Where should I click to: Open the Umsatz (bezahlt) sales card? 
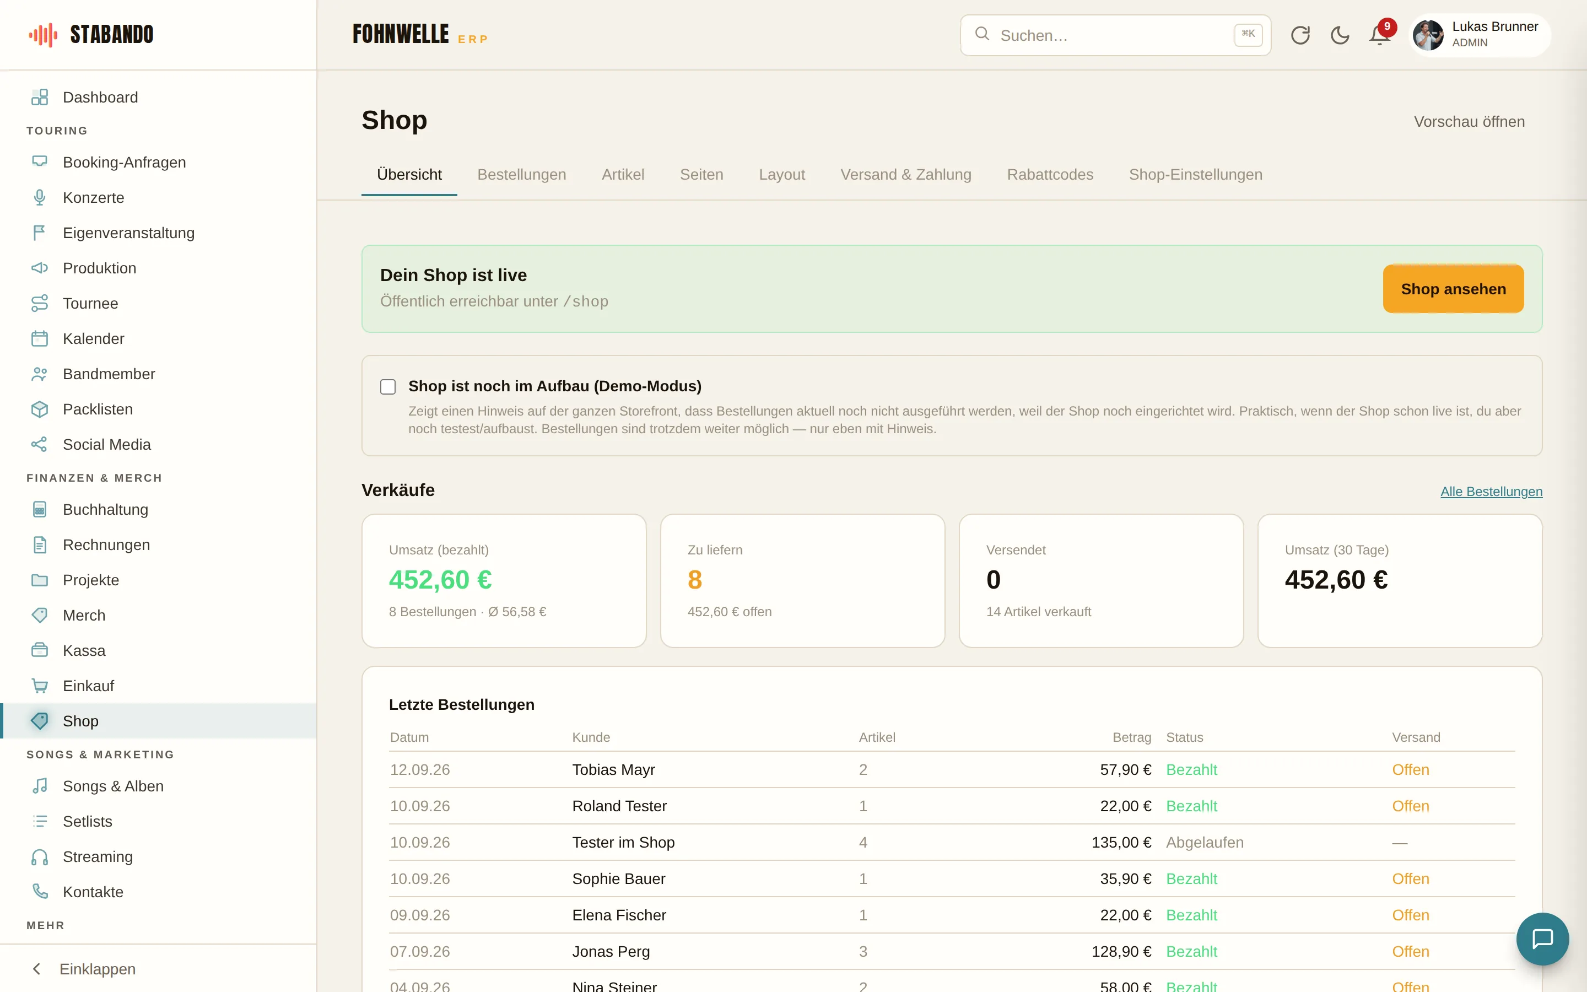(x=504, y=581)
